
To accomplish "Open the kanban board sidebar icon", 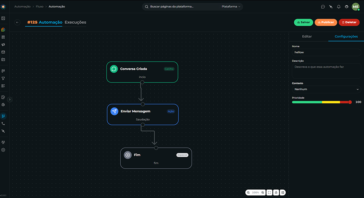I will click(x=3, y=71).
